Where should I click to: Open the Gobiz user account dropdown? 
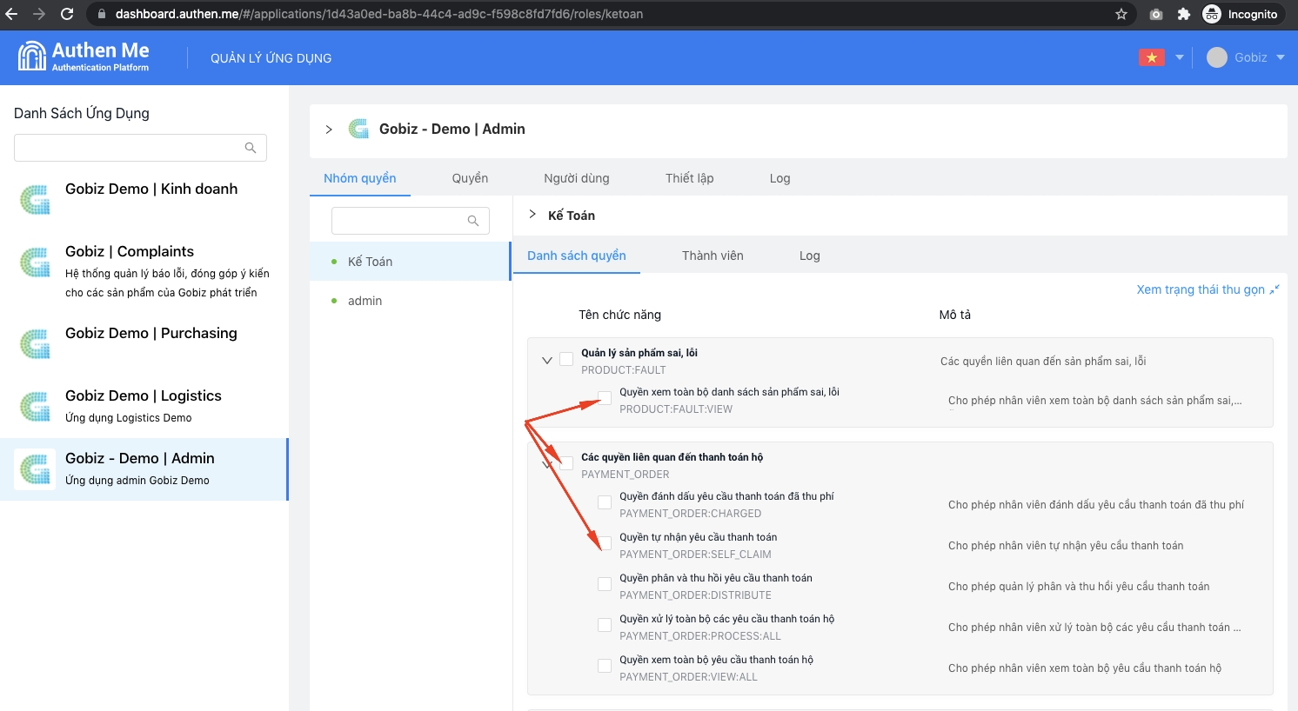click(x=1246, y=57)
